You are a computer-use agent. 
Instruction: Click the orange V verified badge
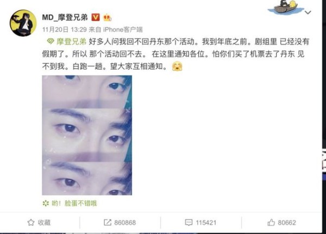(x=96, y=17)
